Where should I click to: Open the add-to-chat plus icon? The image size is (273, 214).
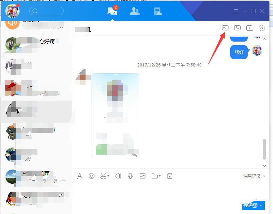249,28
